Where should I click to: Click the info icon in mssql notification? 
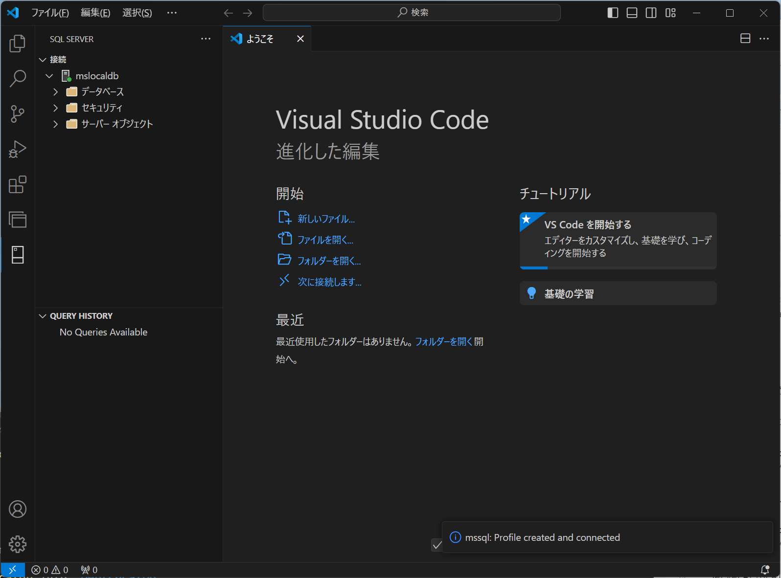pyautogui.click(x=455, y=537)
